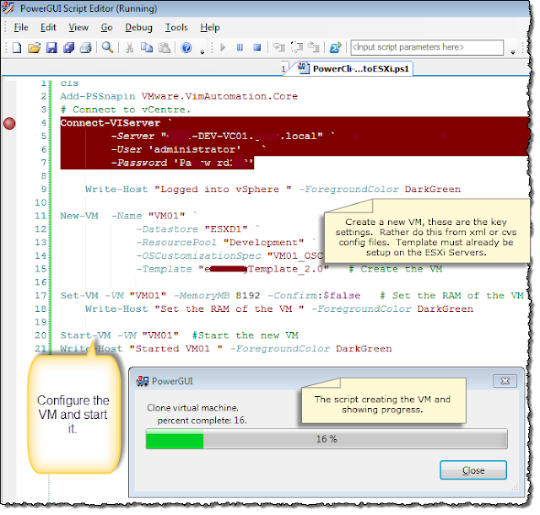Click the Step Out debug icon

(x=314, y=47)
